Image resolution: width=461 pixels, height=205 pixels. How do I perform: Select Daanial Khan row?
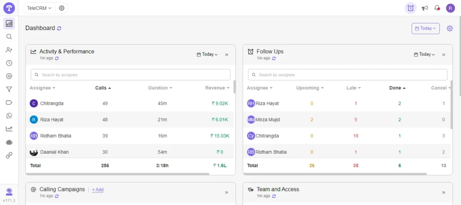(x=130, y=151)
